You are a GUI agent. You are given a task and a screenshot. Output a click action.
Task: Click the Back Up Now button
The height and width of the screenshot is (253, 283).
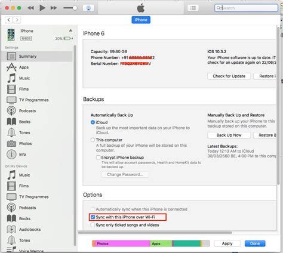(229, 135)
